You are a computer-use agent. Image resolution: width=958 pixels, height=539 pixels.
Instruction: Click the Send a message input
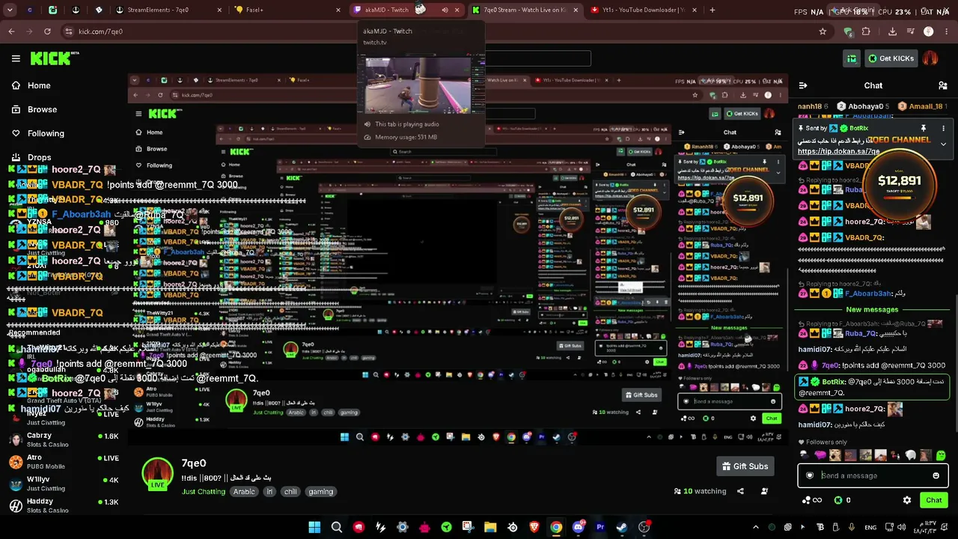873,475
